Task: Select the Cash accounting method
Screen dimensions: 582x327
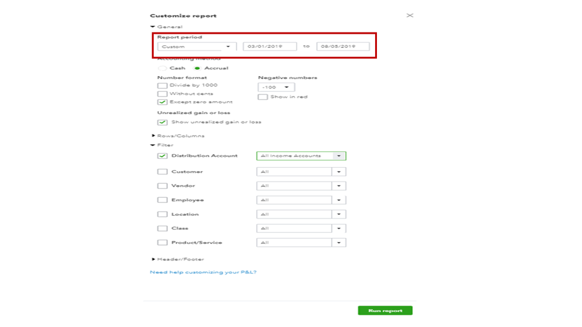Action: click(x=163, y=68)
